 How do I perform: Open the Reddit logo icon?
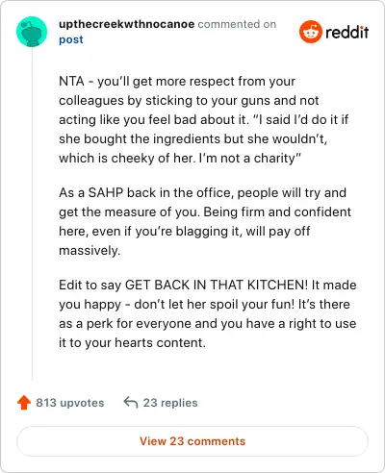click(x=311, y=32)
